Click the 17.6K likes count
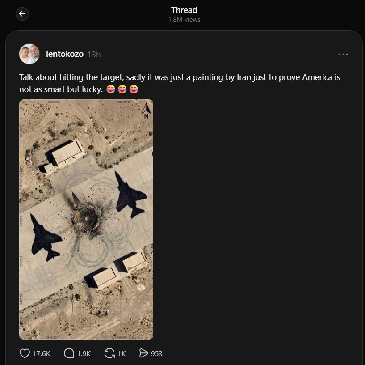Image resolution: width=365 pixels, height=365 pixels. 42,353
